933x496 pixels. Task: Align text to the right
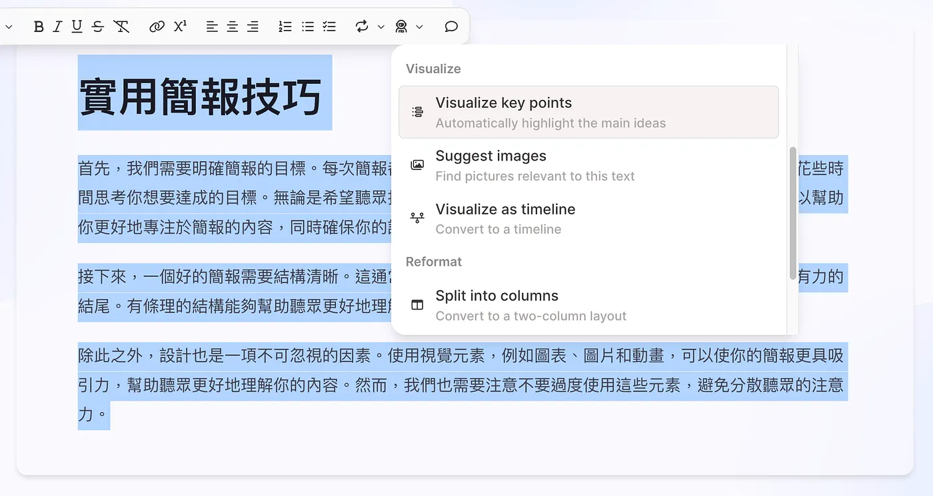(x=253, y=27)
